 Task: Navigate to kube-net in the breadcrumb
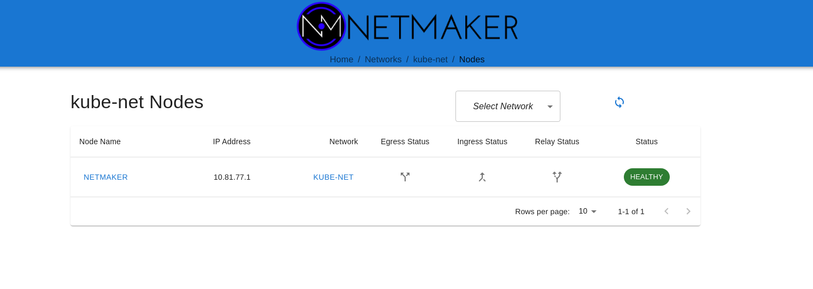[x=430, y=60]
